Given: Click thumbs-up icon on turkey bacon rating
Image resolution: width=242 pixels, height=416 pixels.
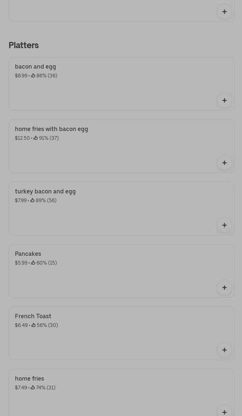Looking at the screenshot, I should coord(32,200).
